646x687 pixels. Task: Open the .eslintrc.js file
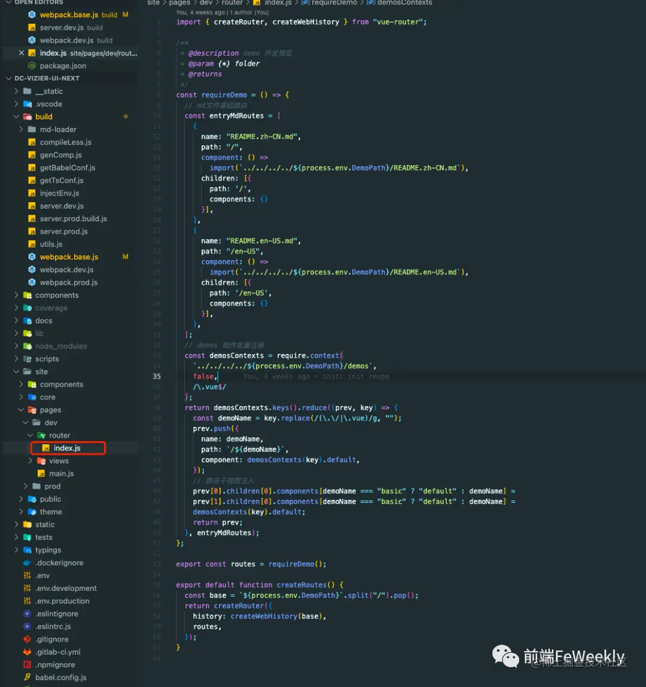click(53, 626)
